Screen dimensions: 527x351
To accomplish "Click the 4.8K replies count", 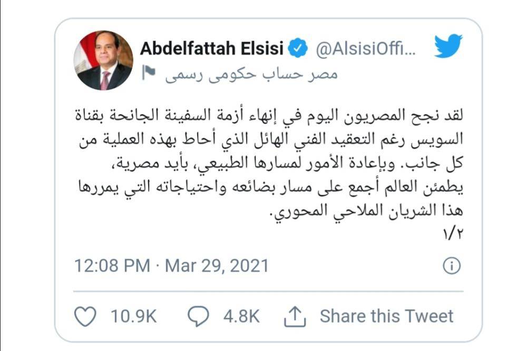I will pyautogui.click(x=241, y=316).
